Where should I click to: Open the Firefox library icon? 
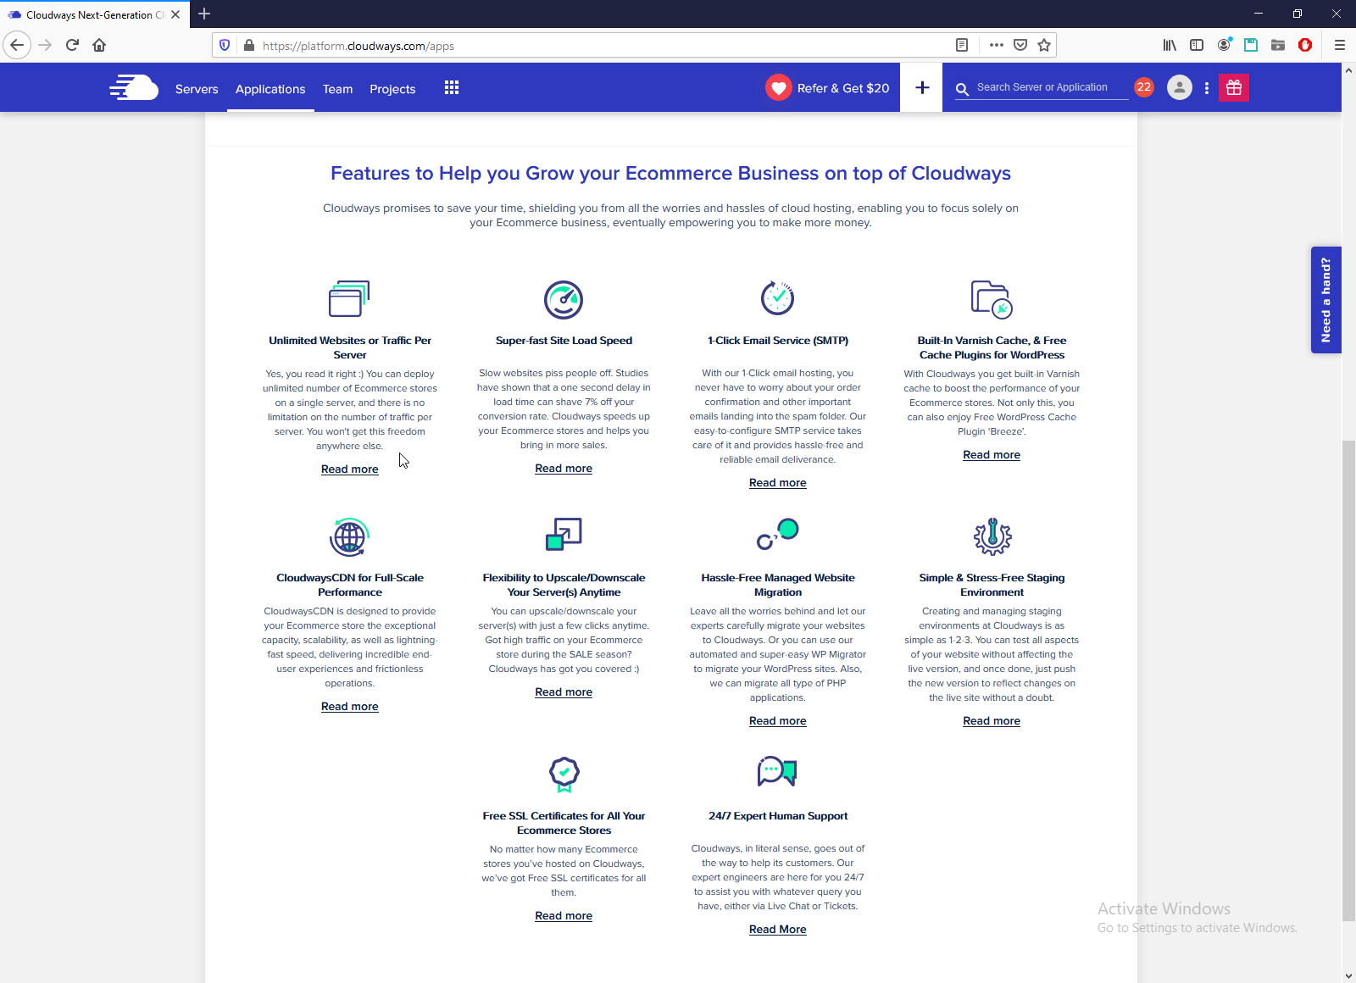[x=1170, y=45]
